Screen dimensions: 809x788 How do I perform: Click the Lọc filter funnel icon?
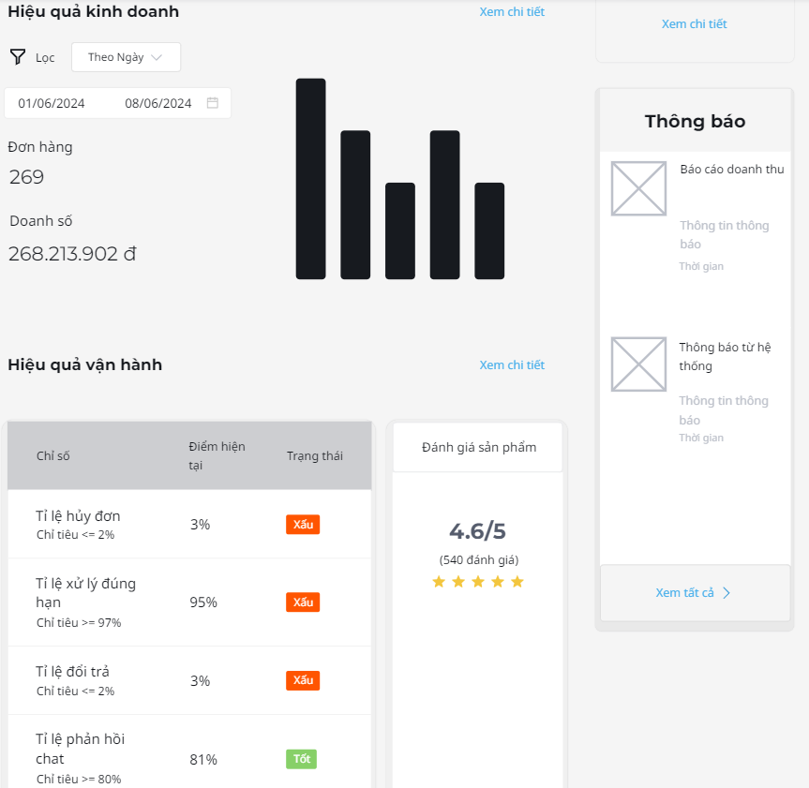[18, 57]
